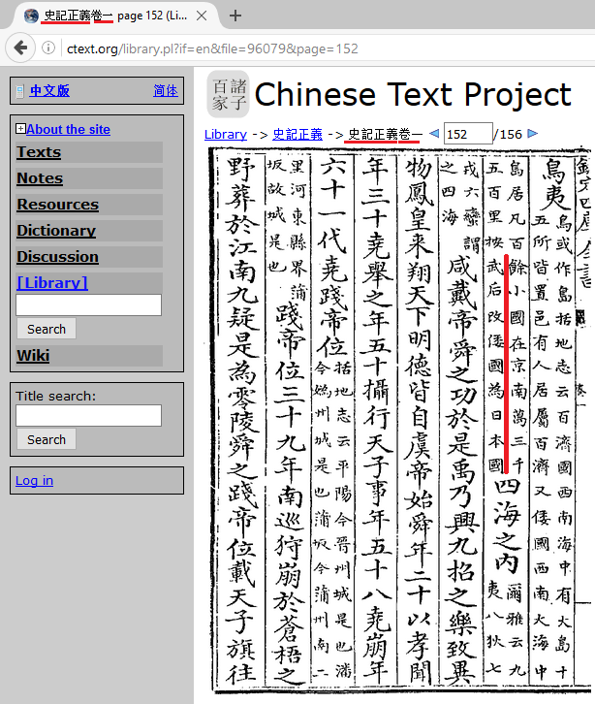Go to next page with right arrow
This screenshot has width=595, height=704.
pyautogui.click(x=532, y=134)
